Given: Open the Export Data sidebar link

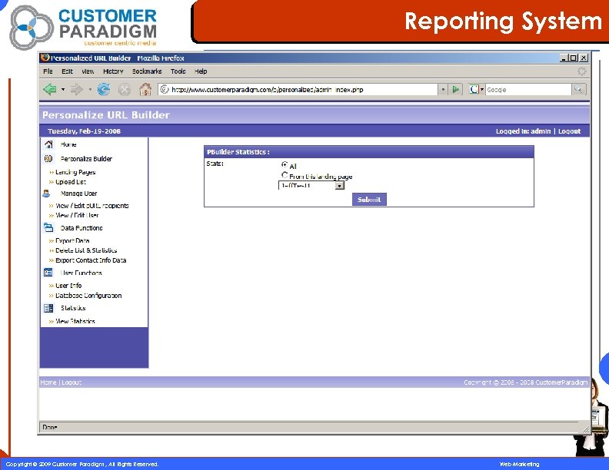Looking at the screenshot, I should (x=72, y=240).
